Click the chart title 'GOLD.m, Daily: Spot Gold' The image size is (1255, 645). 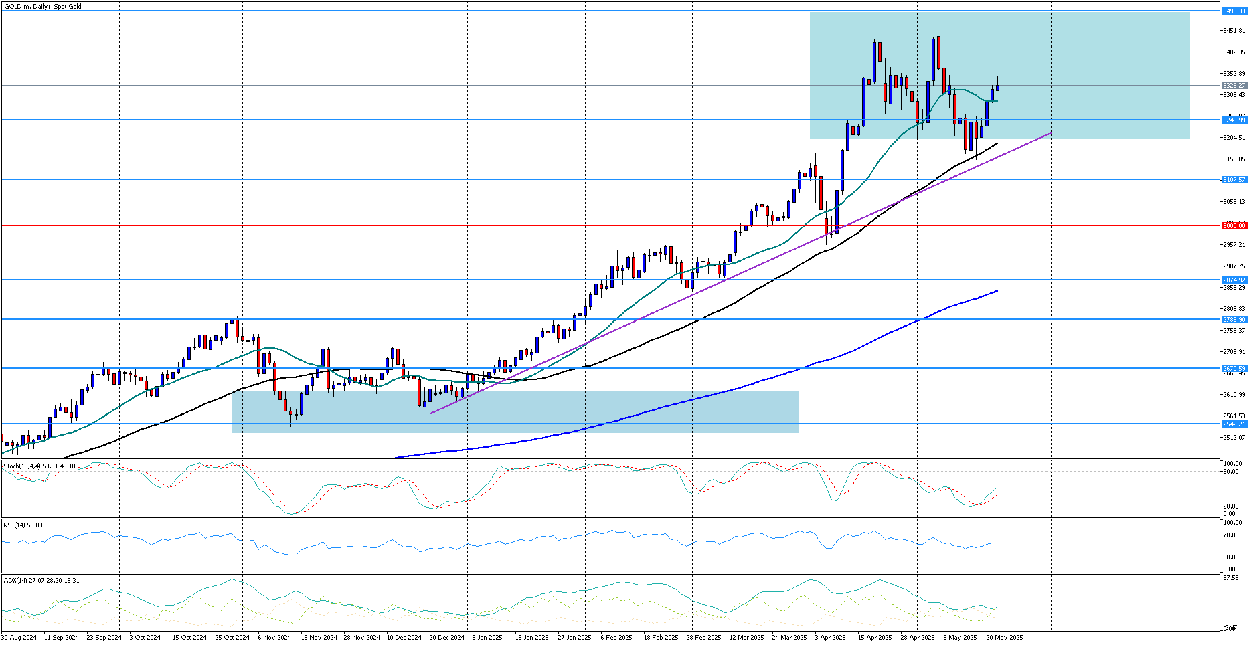tap(43, 7)
